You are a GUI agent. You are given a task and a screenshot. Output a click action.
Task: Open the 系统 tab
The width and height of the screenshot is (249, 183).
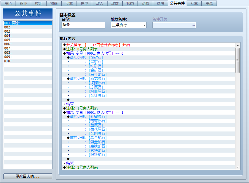(x=194, y=3)
